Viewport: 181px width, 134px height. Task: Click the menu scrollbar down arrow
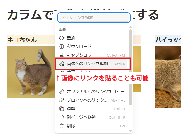coord(131,131)
